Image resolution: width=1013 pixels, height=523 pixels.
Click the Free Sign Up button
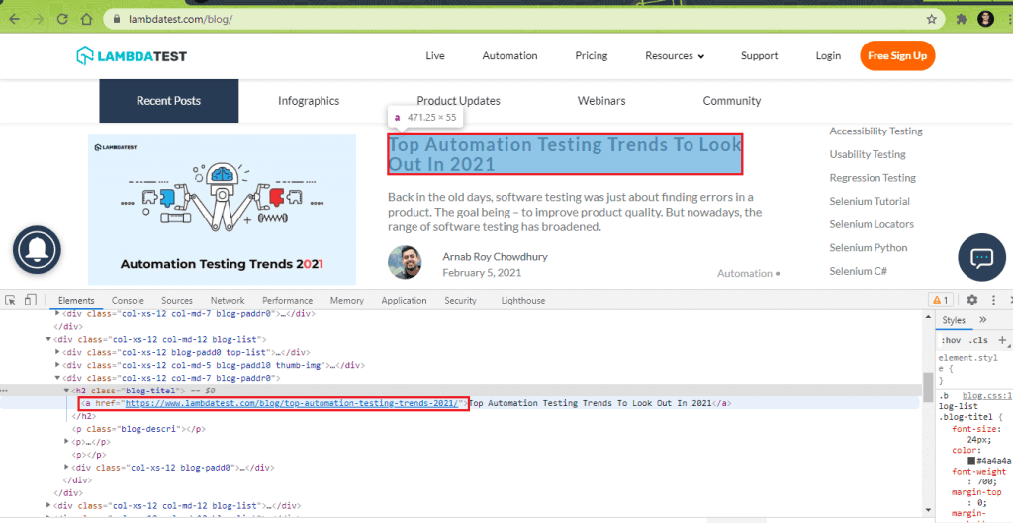click(x=897, y=56)
